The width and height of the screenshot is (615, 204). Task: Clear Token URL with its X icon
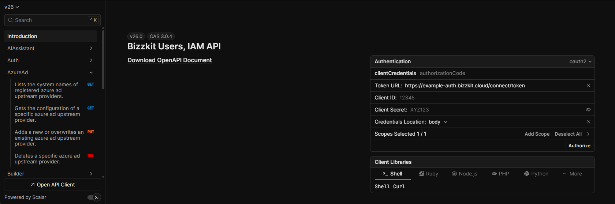[x=589, y=86]
